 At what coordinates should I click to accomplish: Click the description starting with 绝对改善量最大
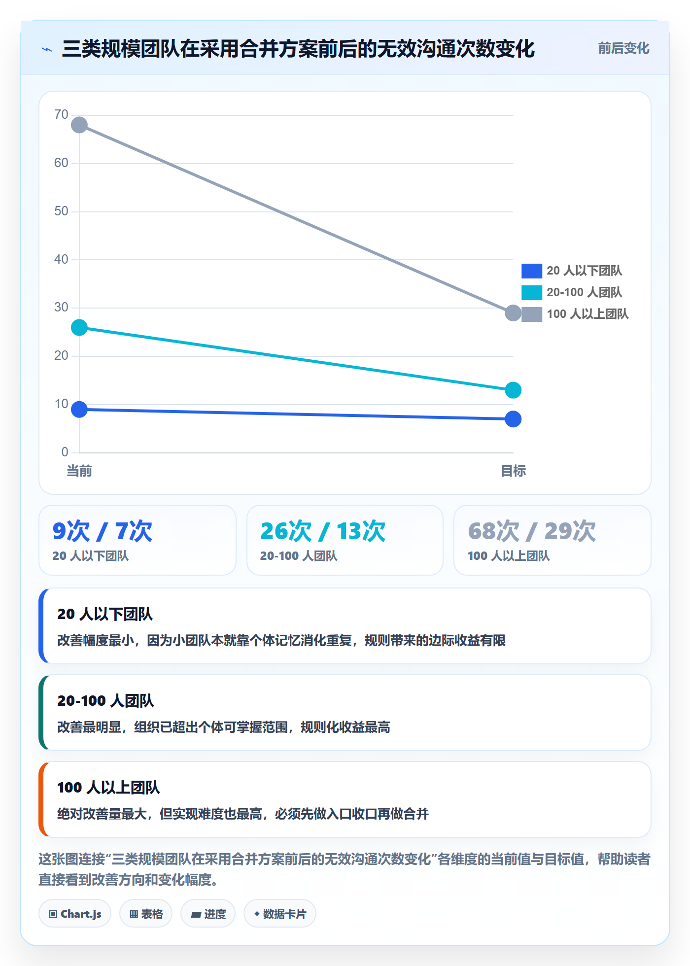[x=243, y=814]
